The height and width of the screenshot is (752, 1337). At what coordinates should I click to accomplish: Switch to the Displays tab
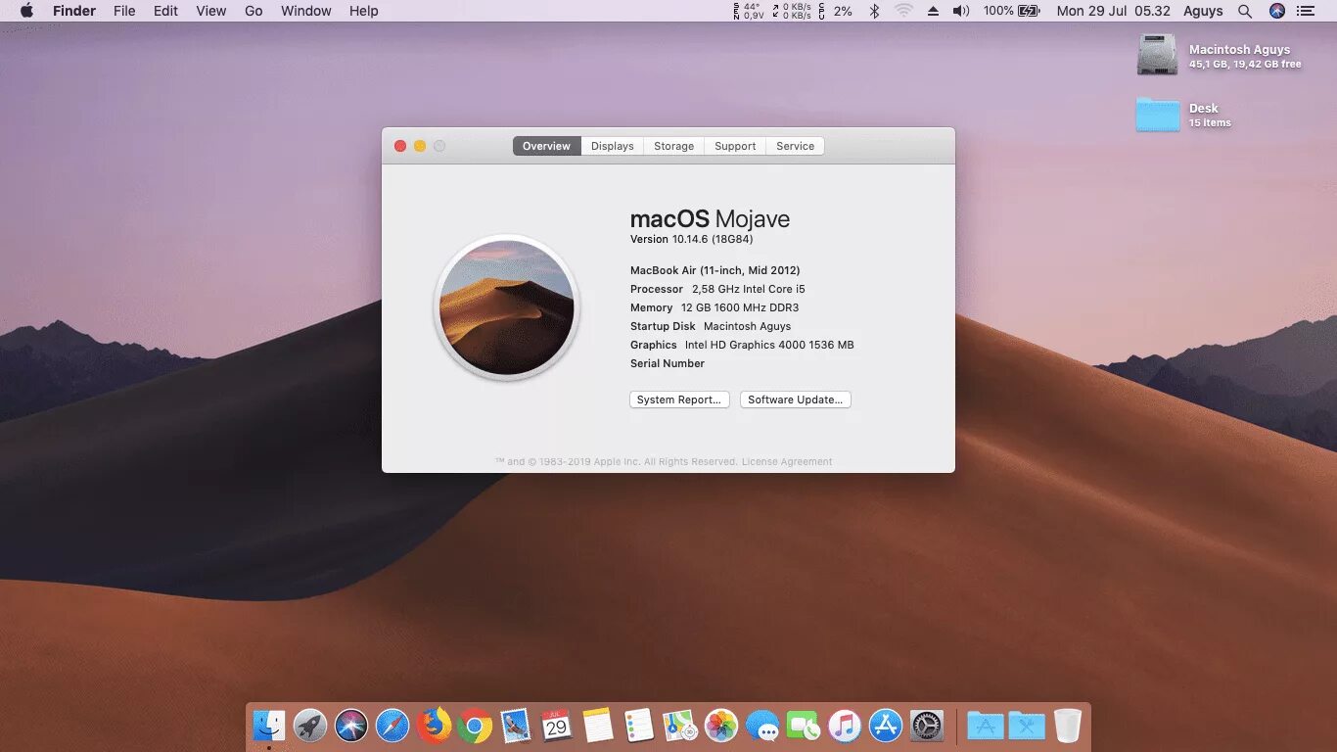point(613,146)
